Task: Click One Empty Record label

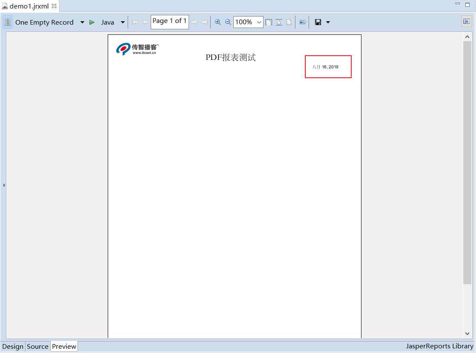Action: click(44, 23)
